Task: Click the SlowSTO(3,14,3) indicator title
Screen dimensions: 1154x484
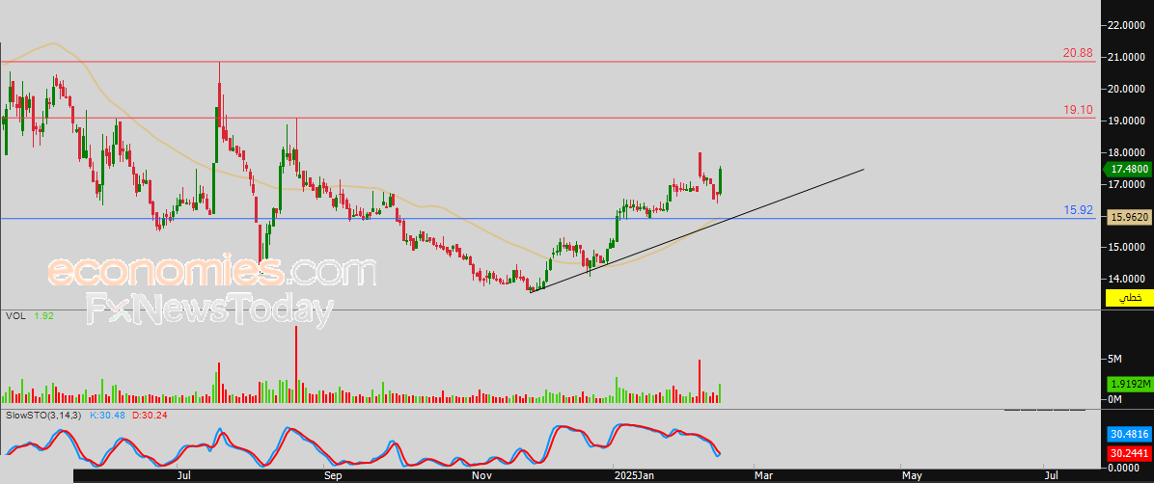Action: [x=42, y=415]
